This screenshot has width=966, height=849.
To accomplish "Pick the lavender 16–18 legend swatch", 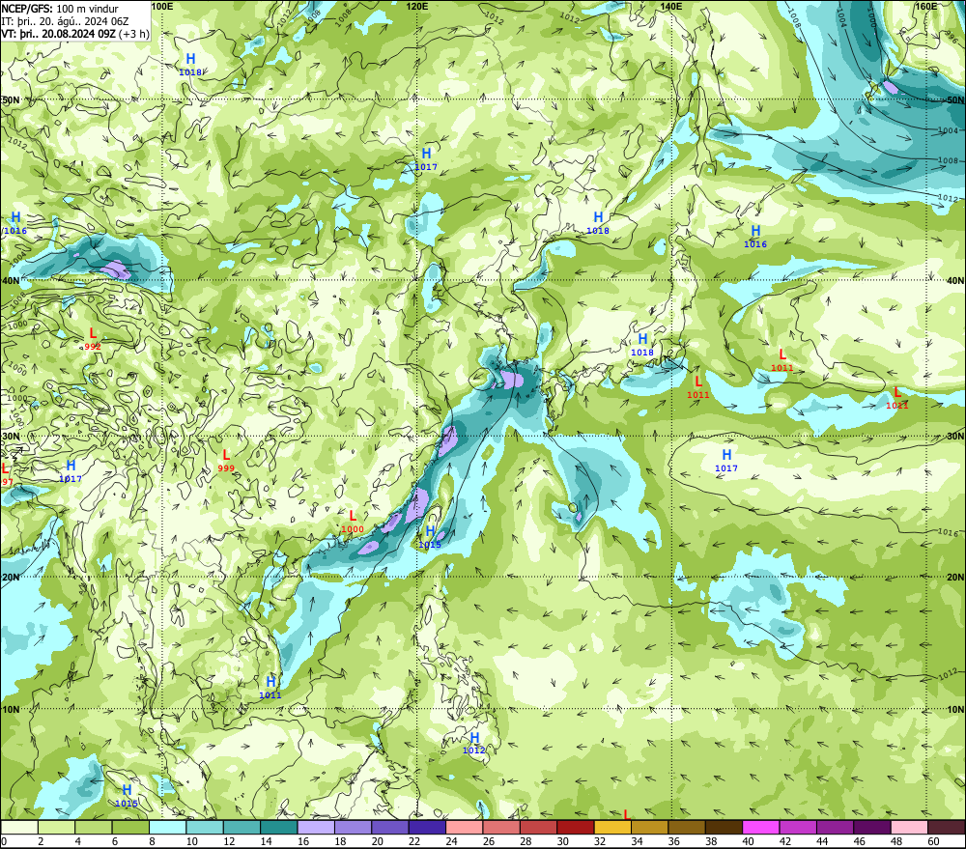I will (316, 828).
